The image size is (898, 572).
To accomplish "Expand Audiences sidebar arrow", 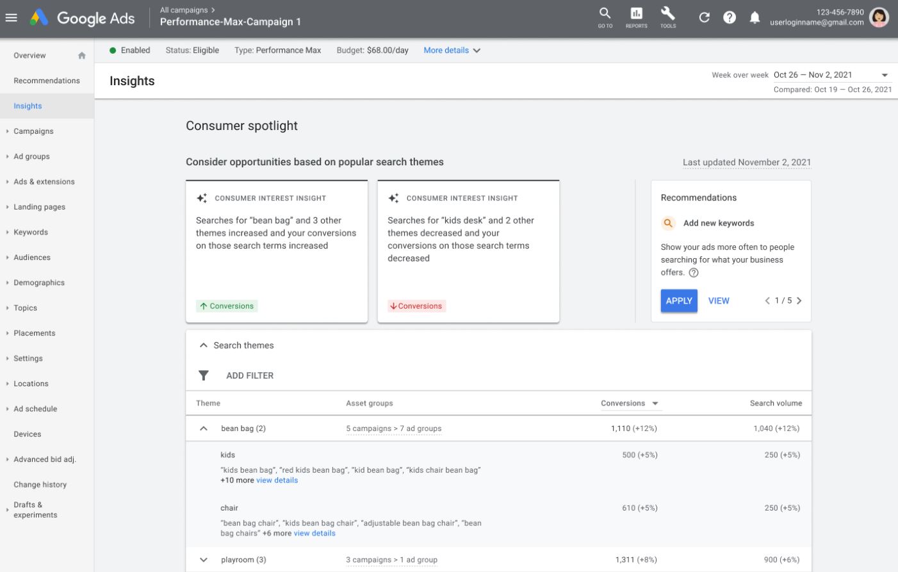I will [7, 257].
